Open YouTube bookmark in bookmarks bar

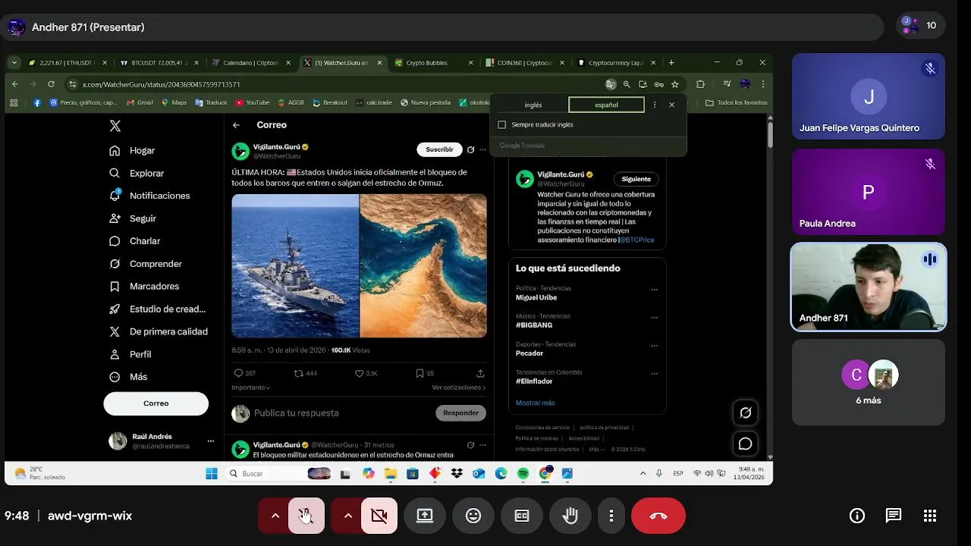click(253, 102)
